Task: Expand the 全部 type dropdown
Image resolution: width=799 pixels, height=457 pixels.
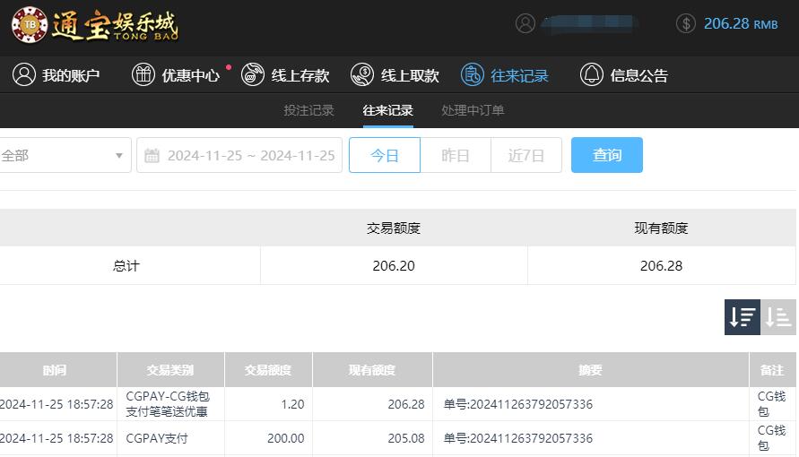Action: 65,155
